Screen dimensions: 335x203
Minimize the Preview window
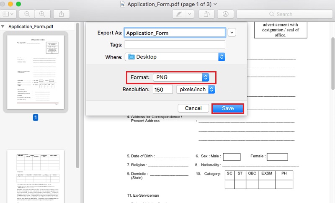click(10, 4)
